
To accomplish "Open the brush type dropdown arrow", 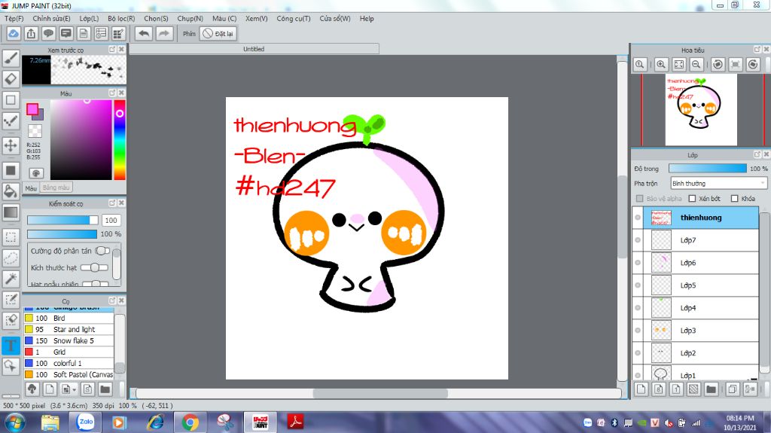I will click(x=74, y=390).
